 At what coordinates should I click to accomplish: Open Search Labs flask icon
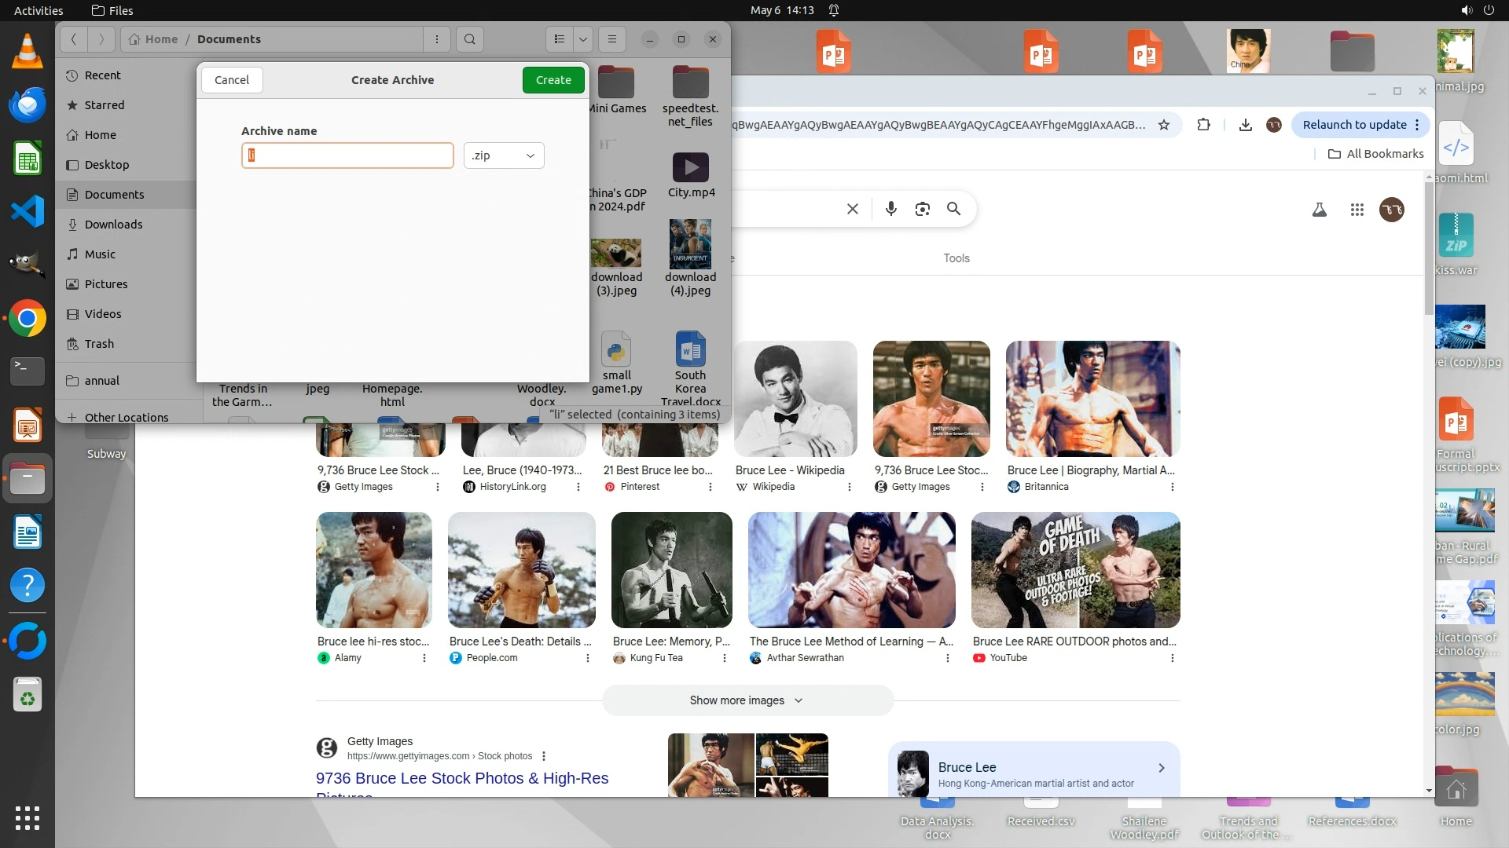[1320, 210]
